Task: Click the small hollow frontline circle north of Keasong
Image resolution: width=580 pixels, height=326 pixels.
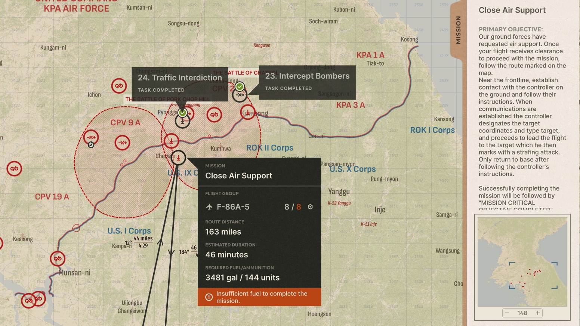Action: tap(76, 228)
